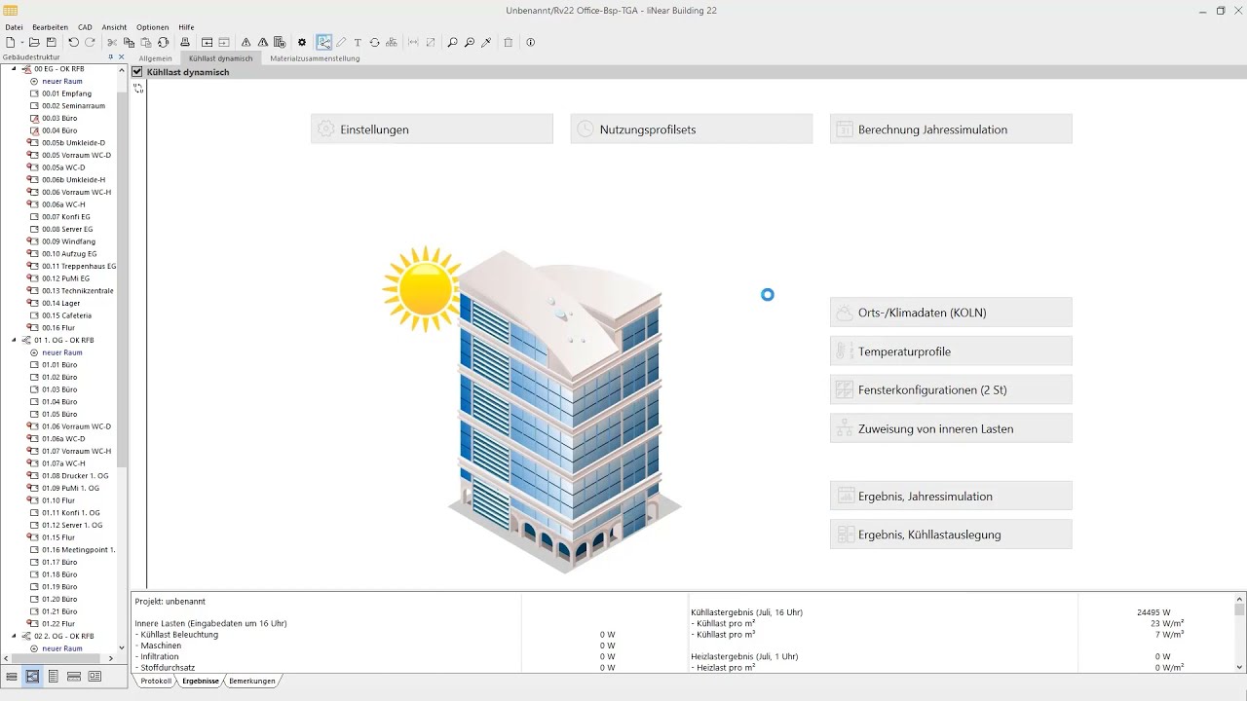Open settings with the gear icon
Viewport: 1247px width, 701px height.
[x=302, y=43]
